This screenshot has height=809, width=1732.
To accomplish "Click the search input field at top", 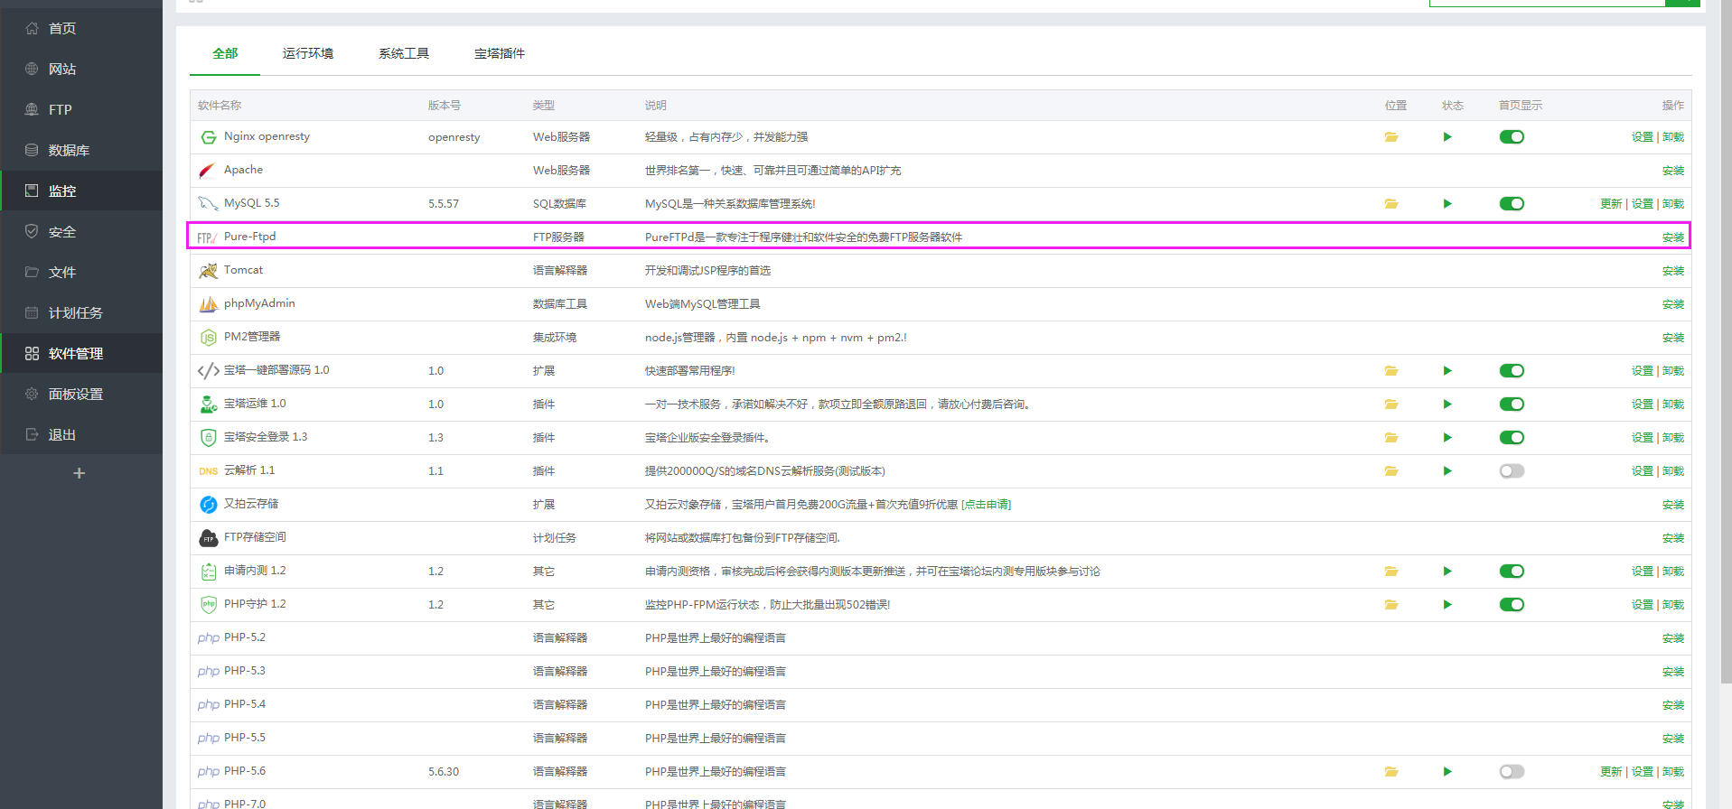I will 1547,3.
